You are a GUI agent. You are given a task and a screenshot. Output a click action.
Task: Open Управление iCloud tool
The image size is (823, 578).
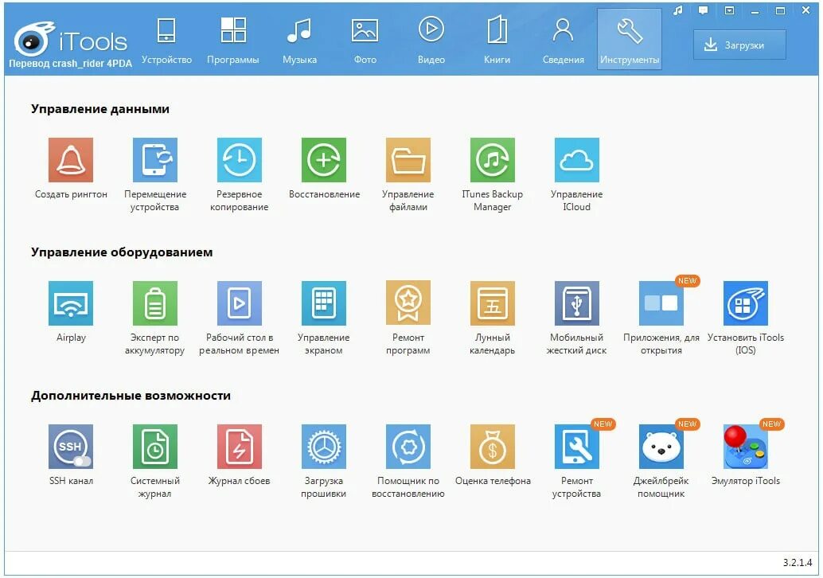coord(577,160)
